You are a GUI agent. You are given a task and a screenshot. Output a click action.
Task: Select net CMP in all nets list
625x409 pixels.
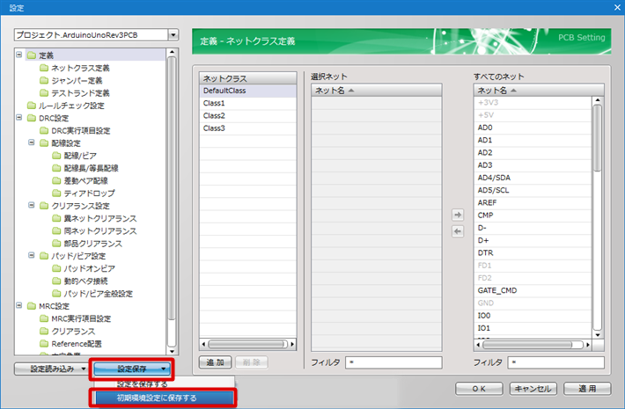click(533, 215)
